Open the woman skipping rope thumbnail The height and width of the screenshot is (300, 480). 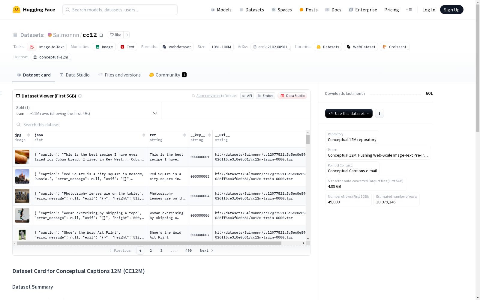(22, 215)
